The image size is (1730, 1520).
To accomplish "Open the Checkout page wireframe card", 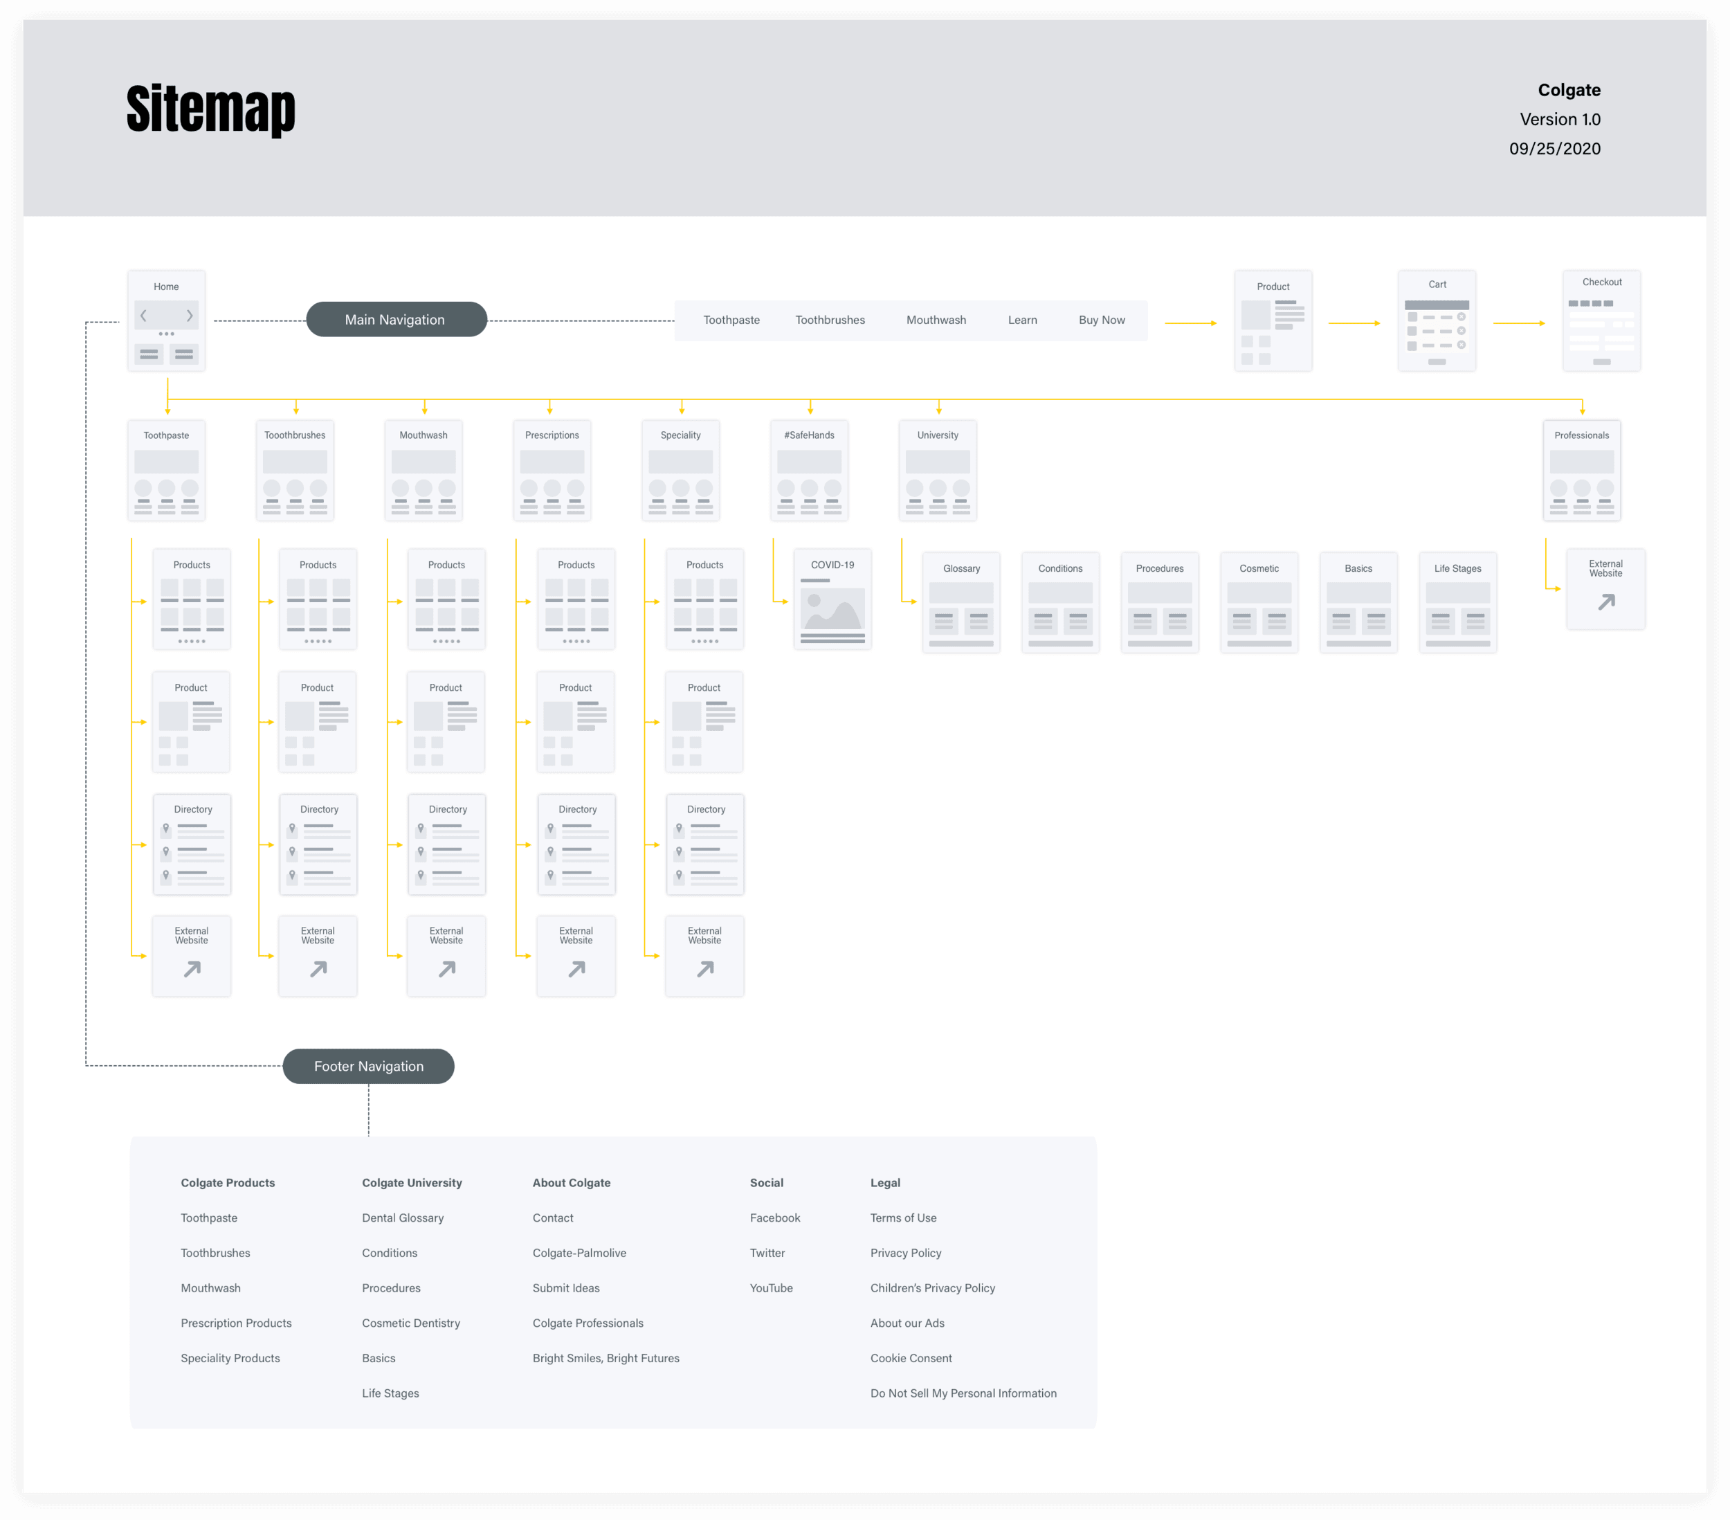I will coord(1601,320).
